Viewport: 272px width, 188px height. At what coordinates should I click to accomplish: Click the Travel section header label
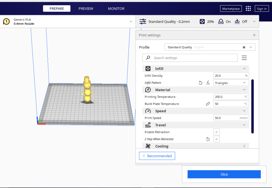pos(161,125)
